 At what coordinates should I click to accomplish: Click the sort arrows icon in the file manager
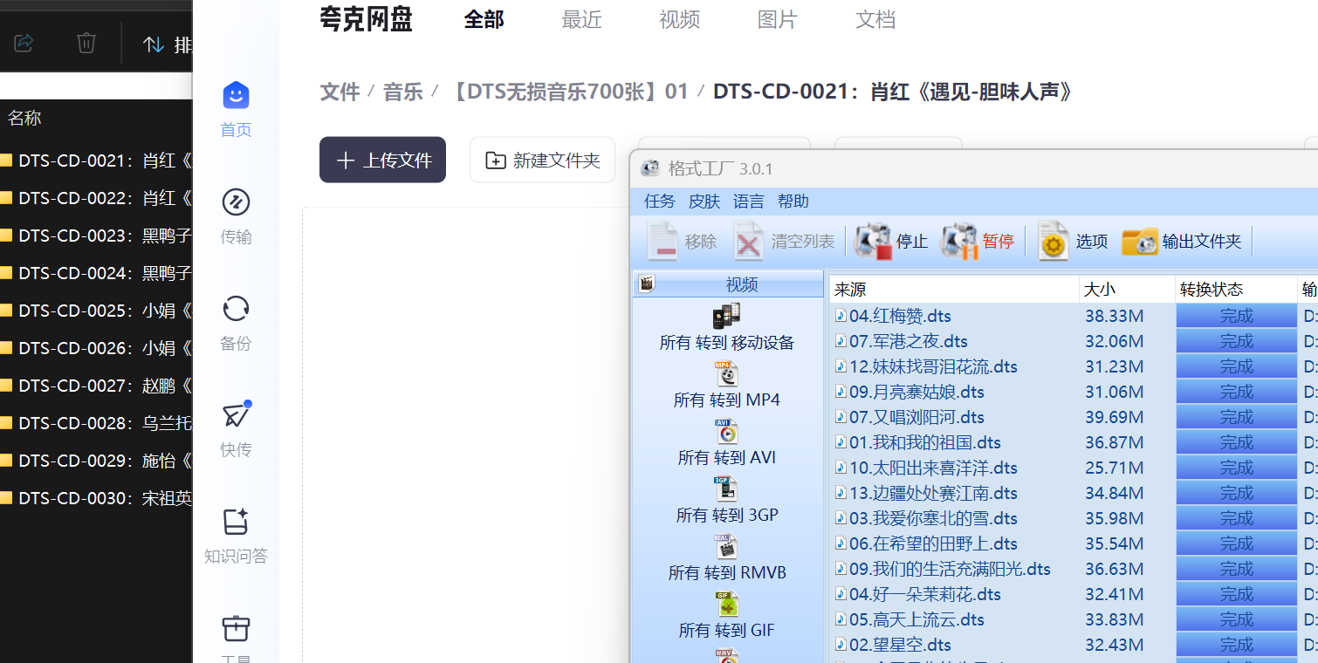coord(154,44)
